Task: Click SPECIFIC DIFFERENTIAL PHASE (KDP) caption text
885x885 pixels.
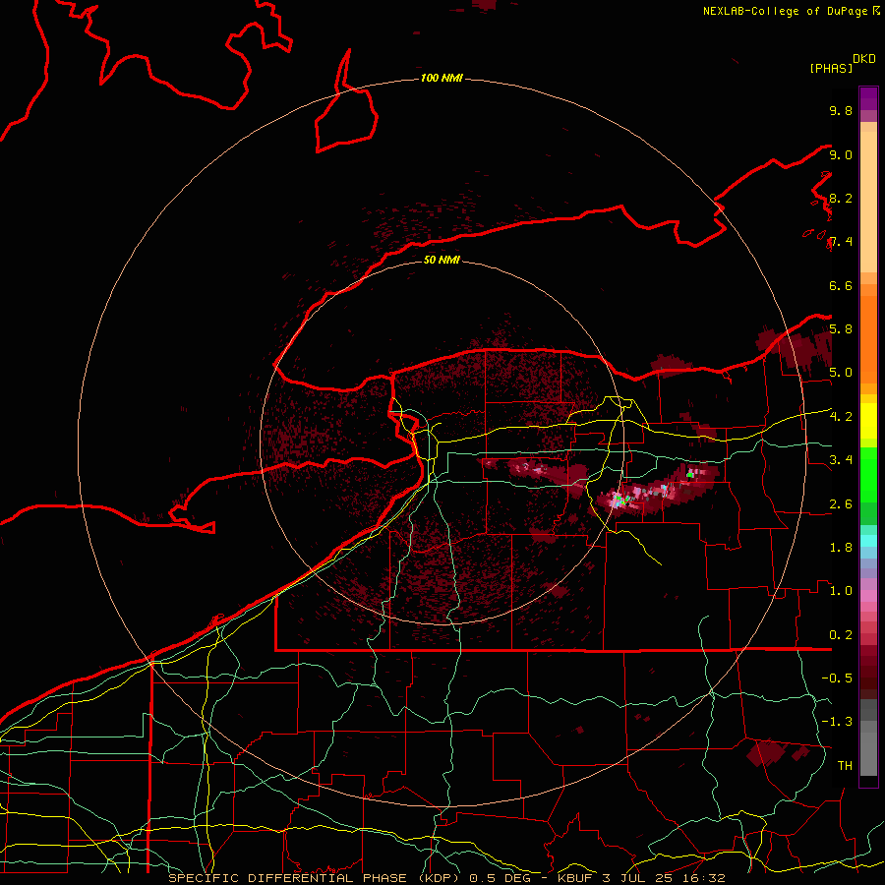Action: pyautogui.click(x=315, y=878)
